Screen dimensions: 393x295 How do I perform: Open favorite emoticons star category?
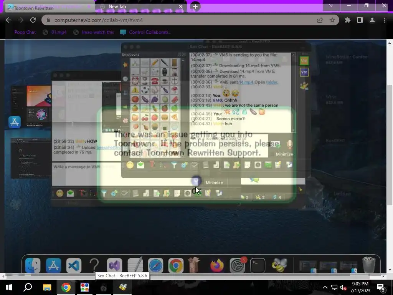125,65
